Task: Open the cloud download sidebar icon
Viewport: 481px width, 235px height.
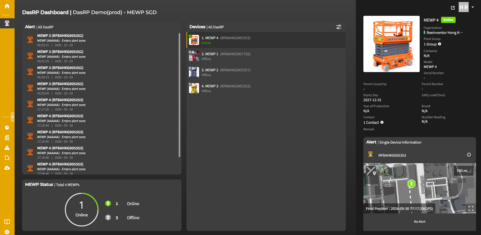Action: pos(7,168)
